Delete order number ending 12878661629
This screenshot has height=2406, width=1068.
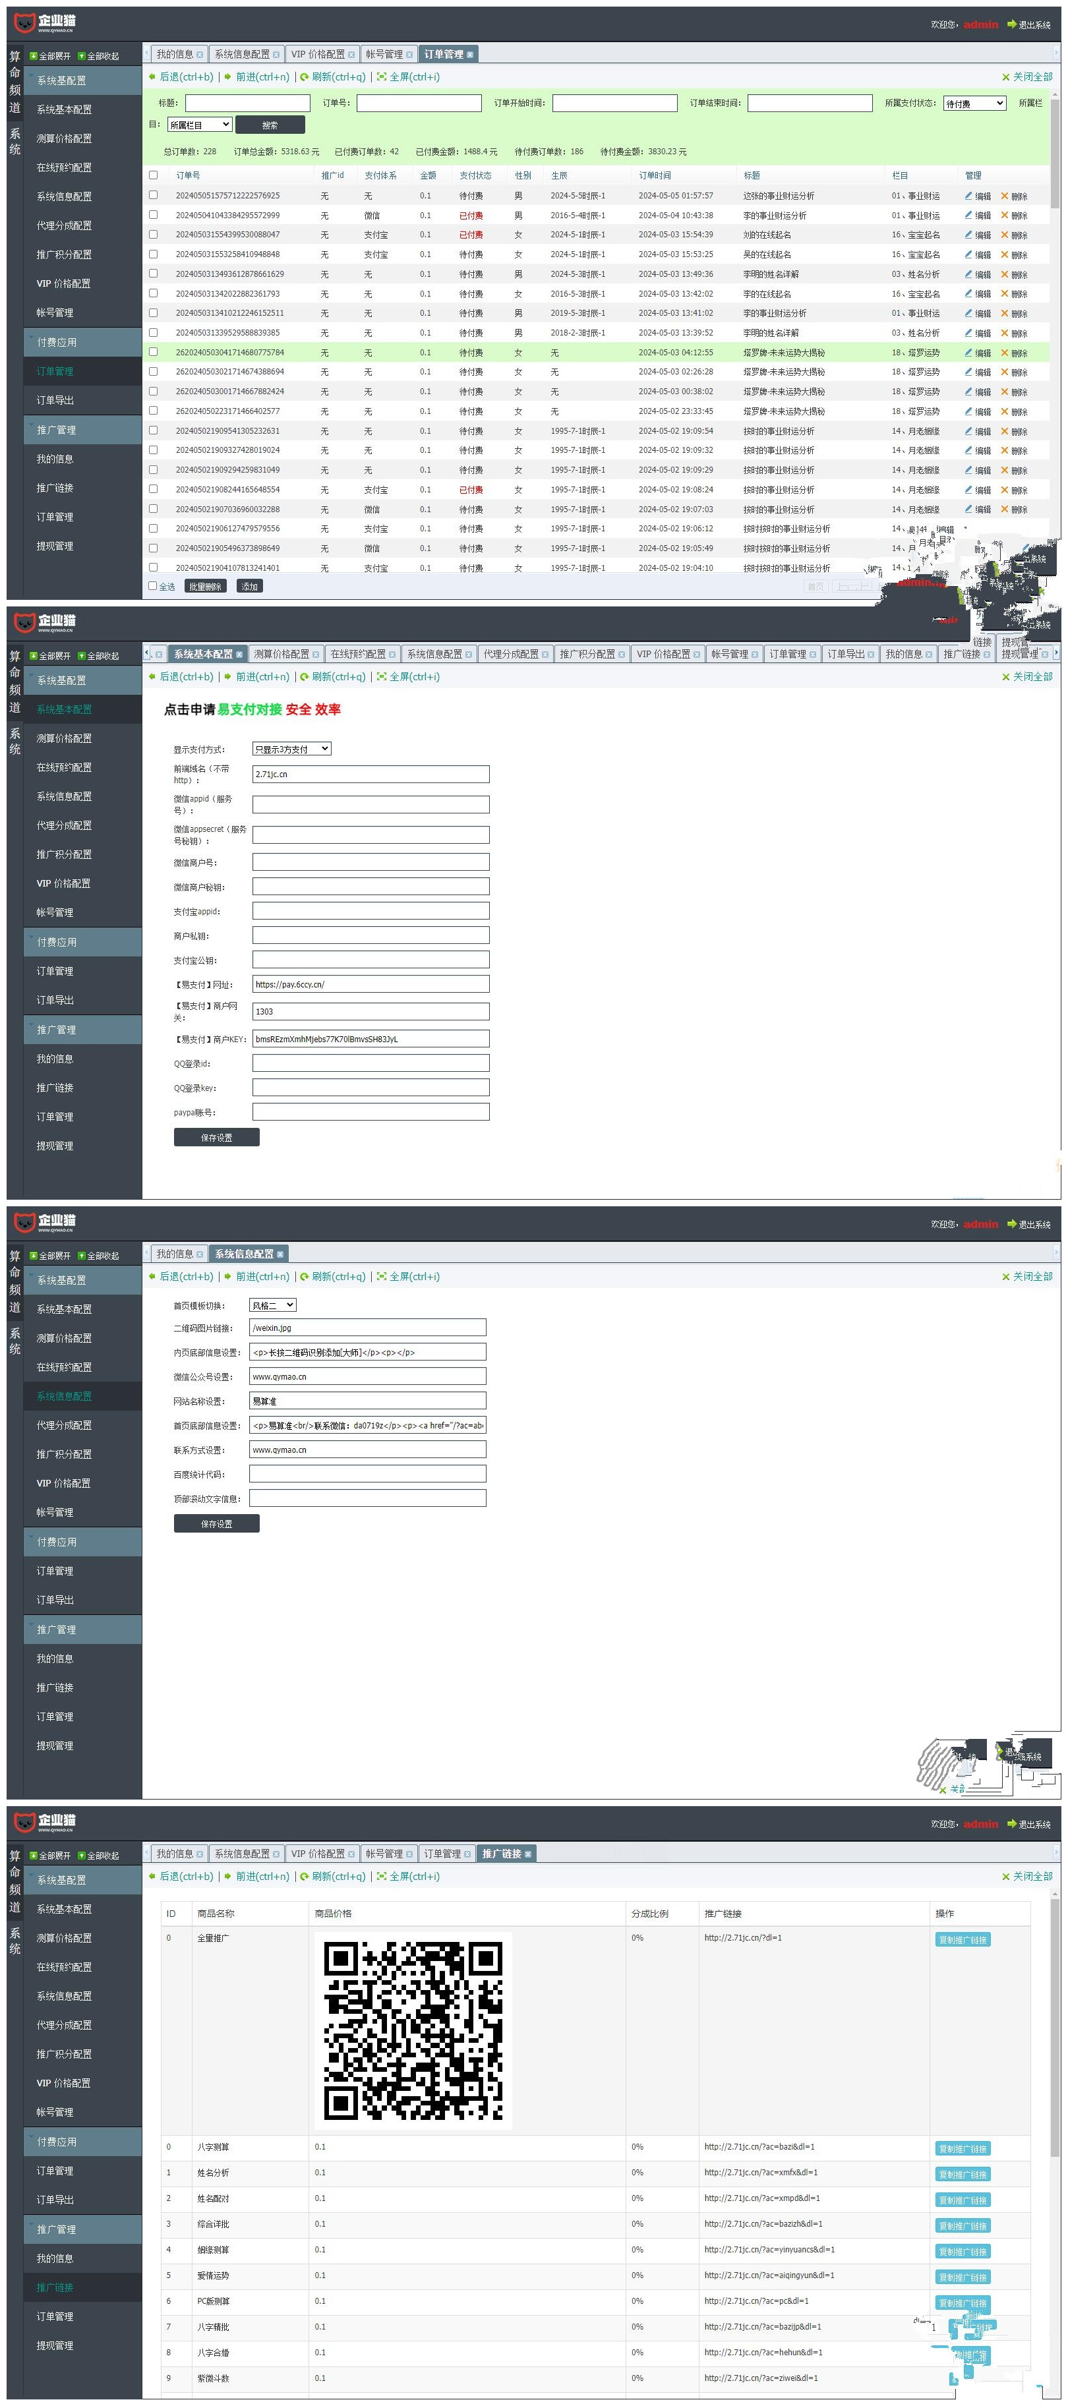coord(1014,275)
